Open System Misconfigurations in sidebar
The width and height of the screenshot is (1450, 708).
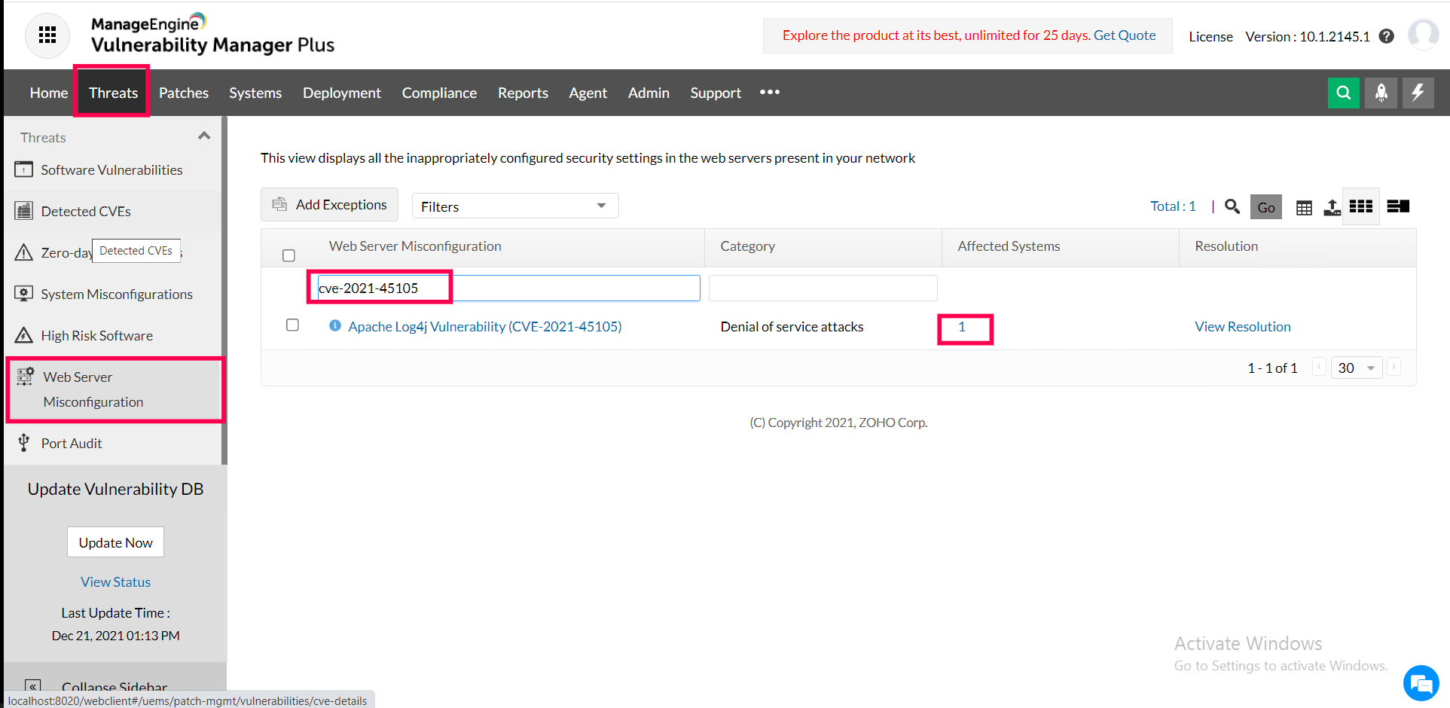pyautogui.click(x=117, y=294)
